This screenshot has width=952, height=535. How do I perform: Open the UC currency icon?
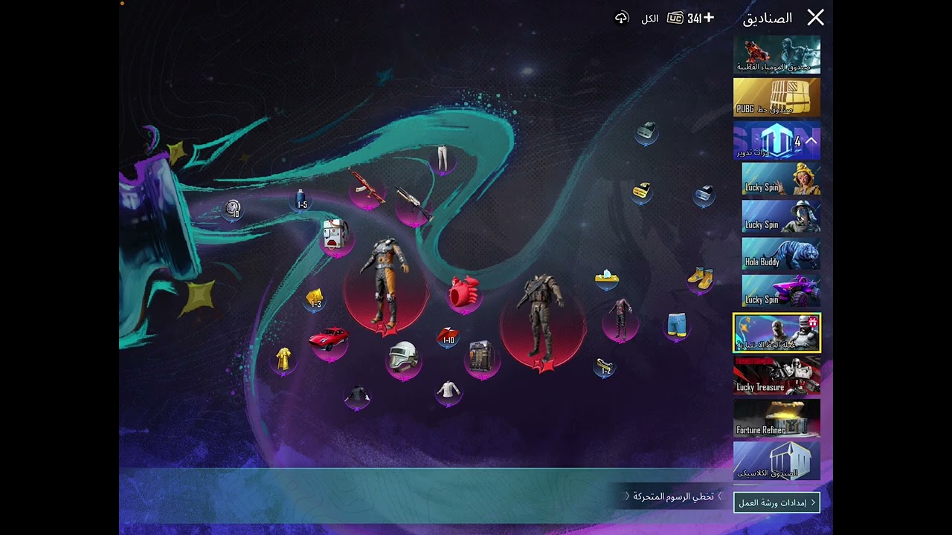[675, 18]
